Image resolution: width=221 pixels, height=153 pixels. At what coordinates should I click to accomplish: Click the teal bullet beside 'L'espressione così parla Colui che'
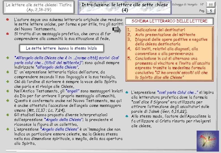point(127,92)
